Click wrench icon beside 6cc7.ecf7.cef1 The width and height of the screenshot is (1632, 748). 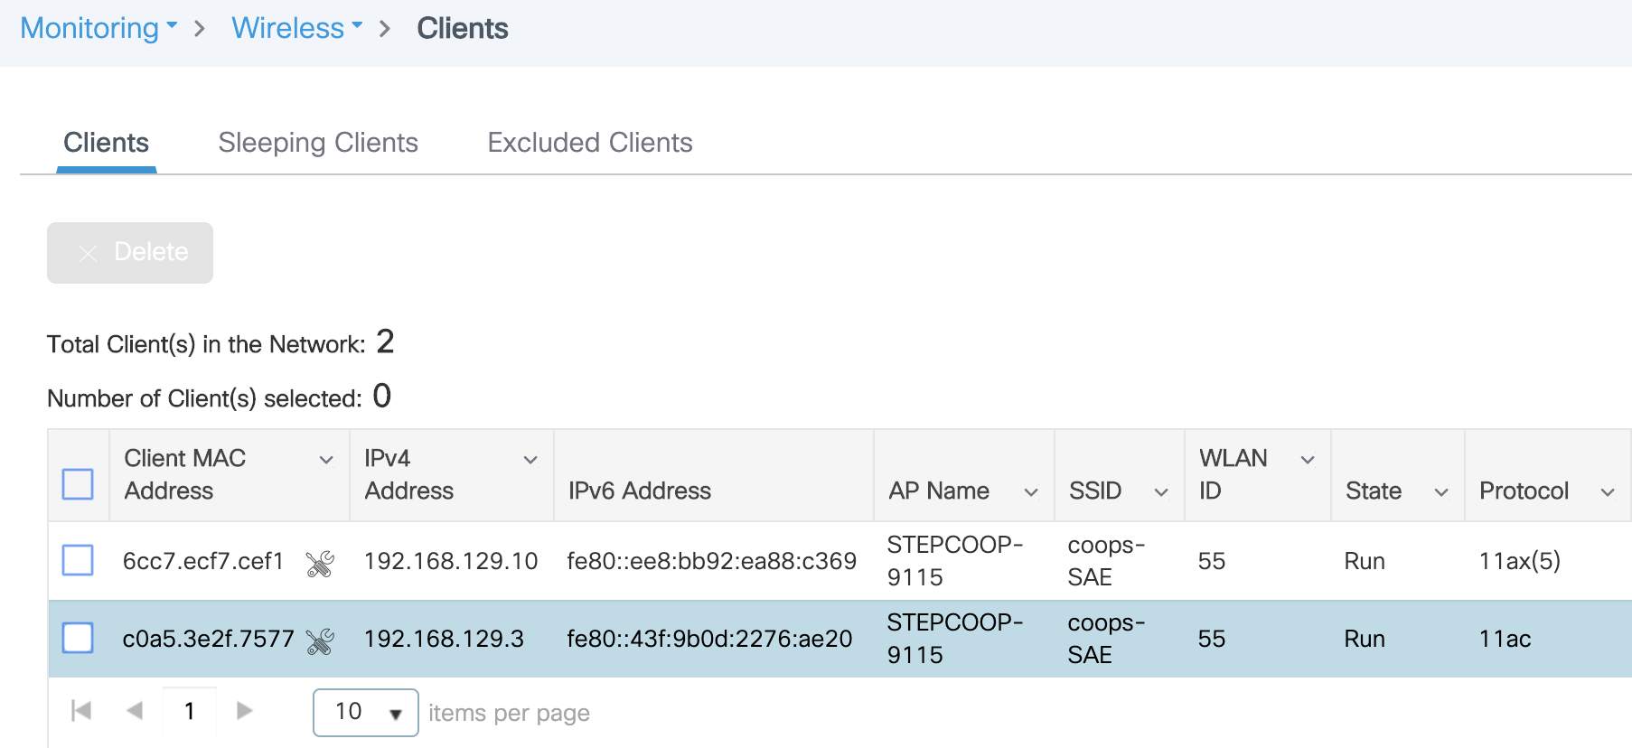click(x=320, y=564)
